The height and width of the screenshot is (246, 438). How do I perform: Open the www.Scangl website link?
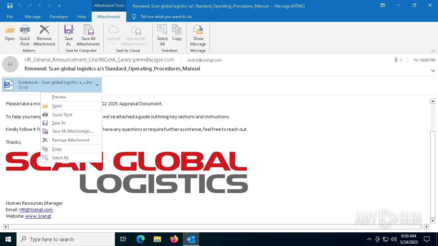(38, 216)
